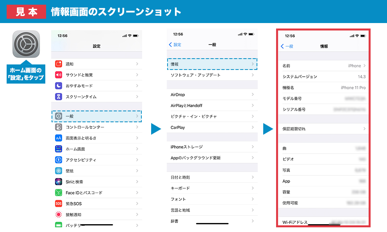Image resolution: width=387 pixels, height=232 pixels.
Task: Select the 一般 row in Settings
Action: point(96,116)
